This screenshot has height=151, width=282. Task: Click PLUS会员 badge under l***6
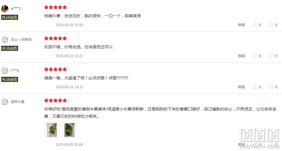pyautogui.click(x=9, y=79)
